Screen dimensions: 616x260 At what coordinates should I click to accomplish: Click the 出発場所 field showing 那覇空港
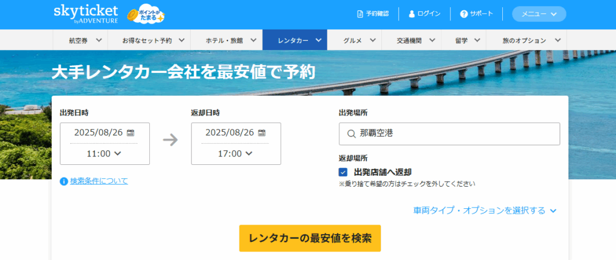pos(449,134)
